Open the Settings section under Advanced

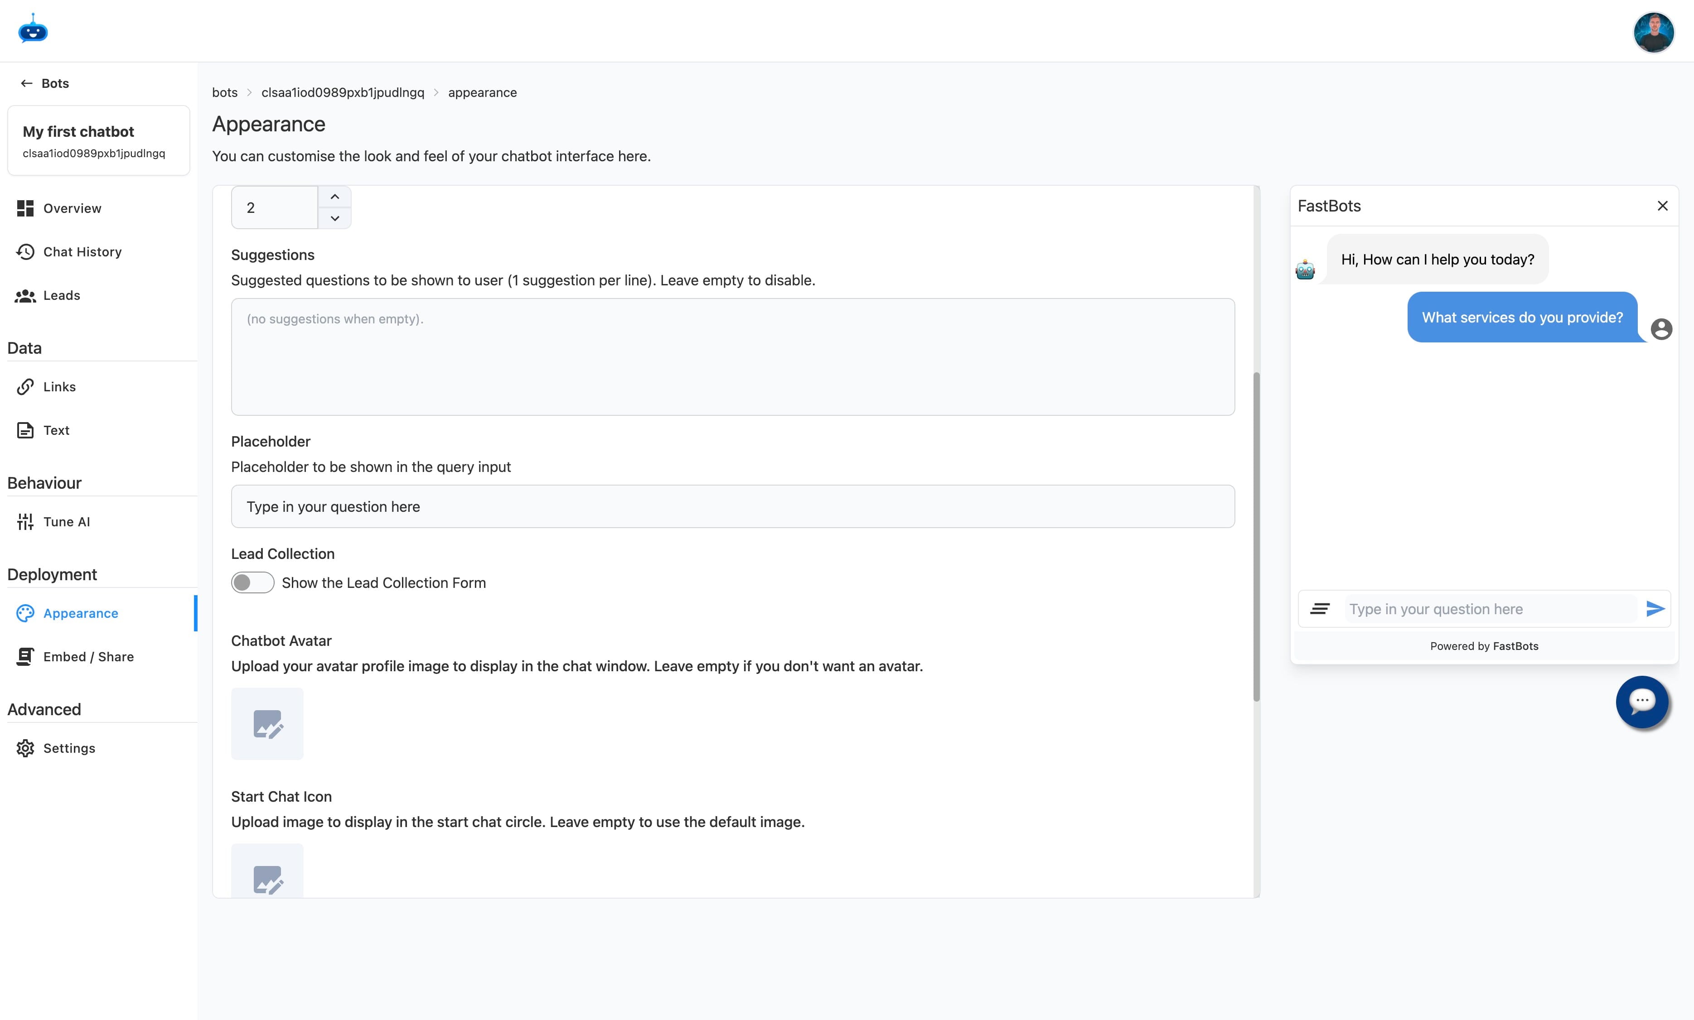68,748
